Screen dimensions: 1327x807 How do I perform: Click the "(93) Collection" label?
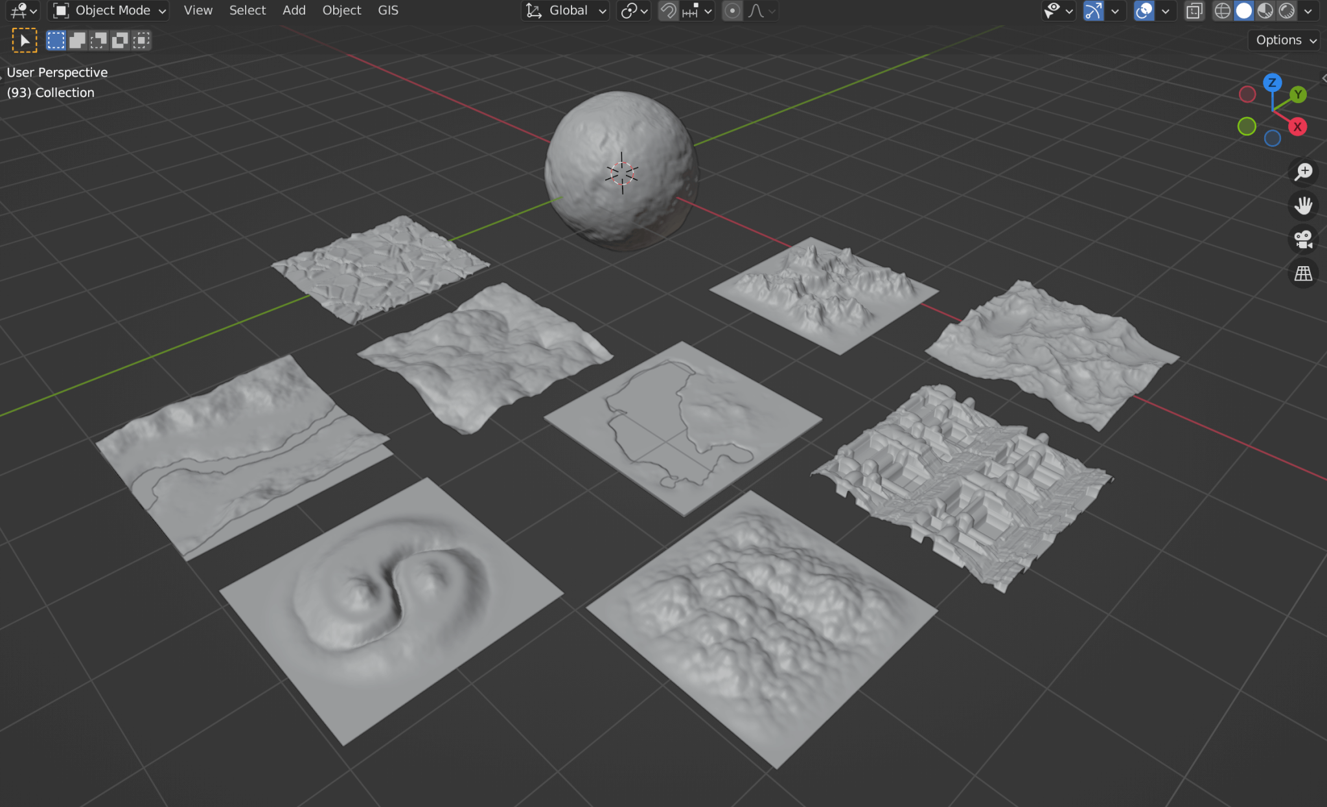51,93
